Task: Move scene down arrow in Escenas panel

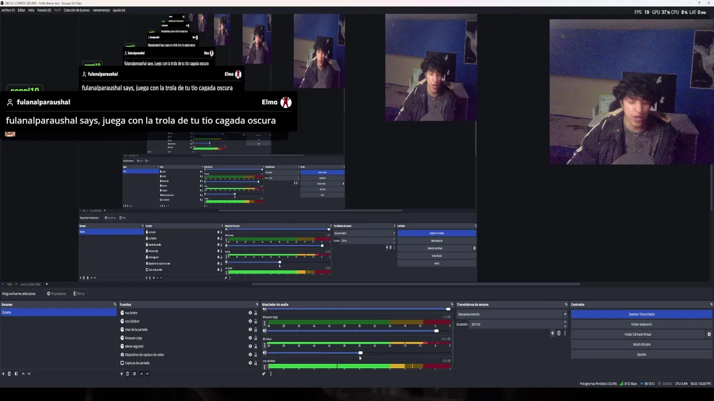Action: 29,374
